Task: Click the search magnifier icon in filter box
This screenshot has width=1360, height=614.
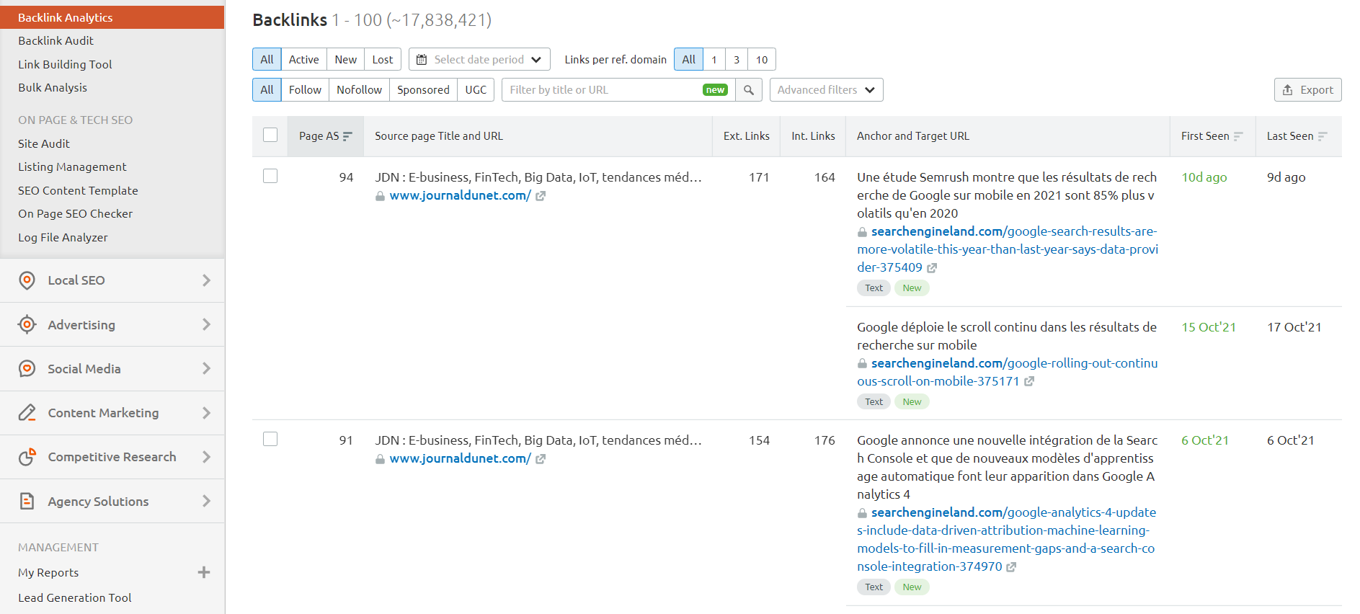Action: click(x=749, y=90)
